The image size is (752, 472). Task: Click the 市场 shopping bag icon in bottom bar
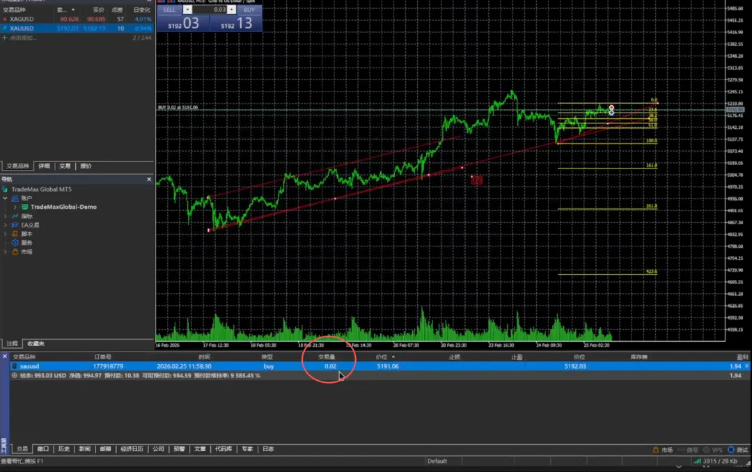[656, 450]
